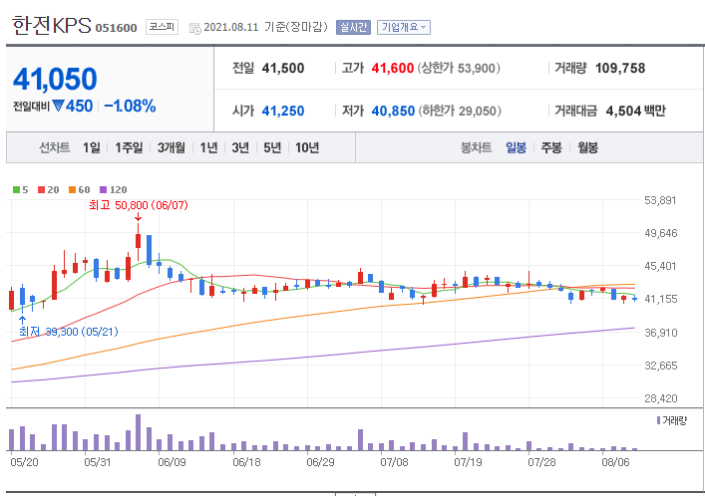Click the 저가 value 40,850
This screenshot has height=496, width=705.
[393, 111]
